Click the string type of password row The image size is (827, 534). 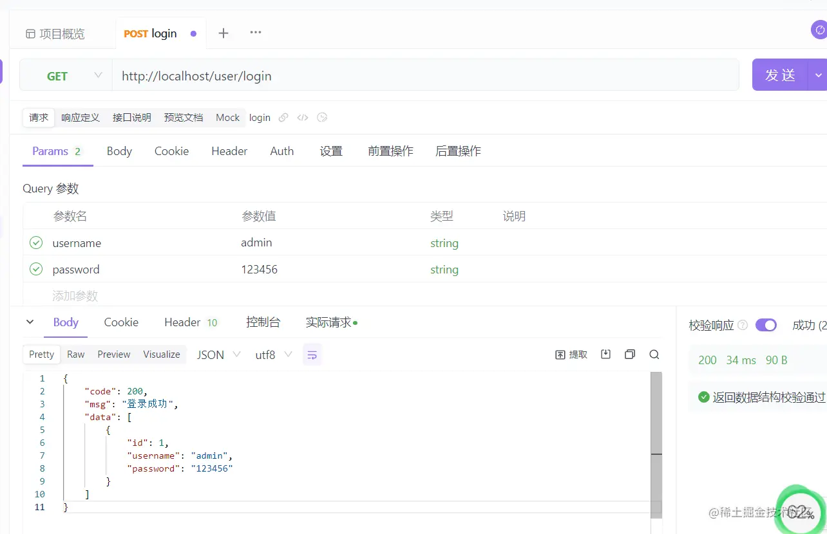pos(444,270)
